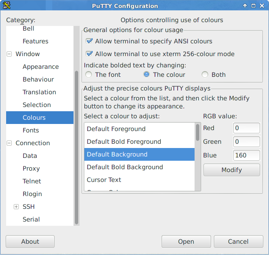Image resolution: width=269 pixels, height=255 pixels.
Task: Open the Serial settings page
Action: [x=31, y=219]
